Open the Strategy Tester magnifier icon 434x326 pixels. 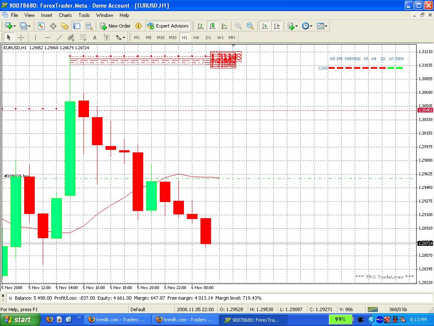point(89,26)
